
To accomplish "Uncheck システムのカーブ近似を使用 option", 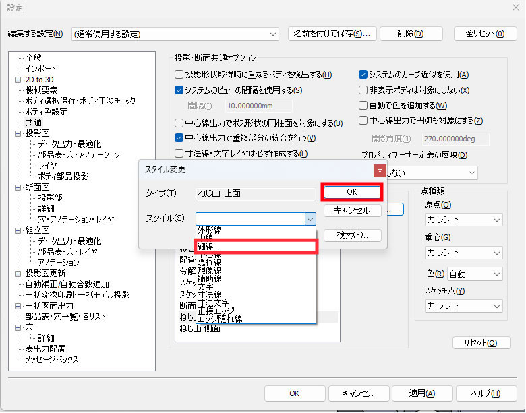I will coord(363,75).
